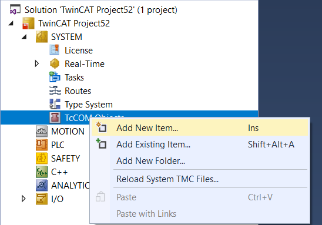Click the Real-Time clock icon

(x=55, y=63)
